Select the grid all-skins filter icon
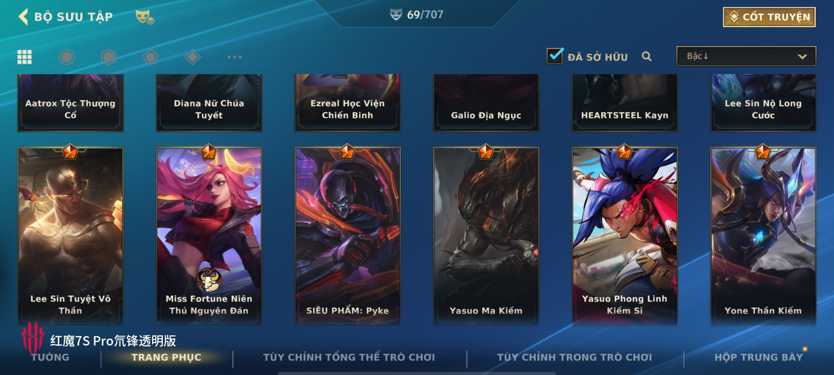The width and height of the screenshot is (834, 375). pos(25,57)
